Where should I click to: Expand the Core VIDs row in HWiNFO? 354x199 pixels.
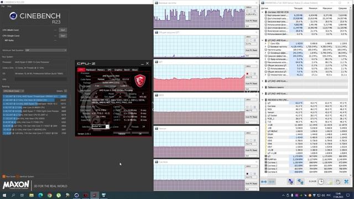point(265,43)
